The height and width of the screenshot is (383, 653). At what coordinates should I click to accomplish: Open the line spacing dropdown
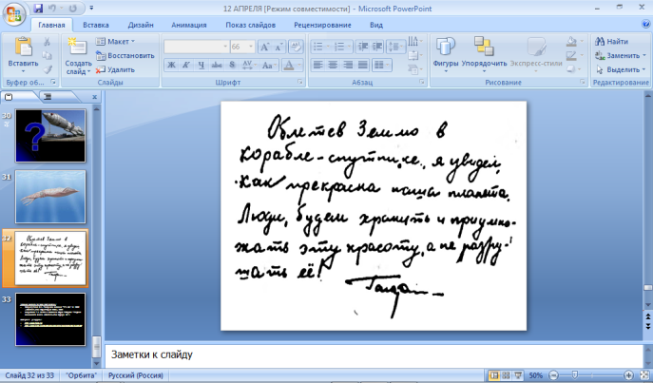point(395,47)
